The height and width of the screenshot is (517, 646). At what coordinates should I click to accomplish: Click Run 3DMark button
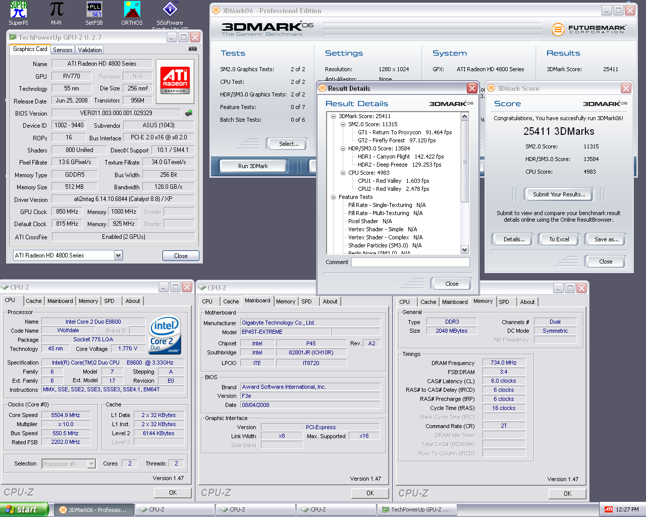click(x=253, y=166)
